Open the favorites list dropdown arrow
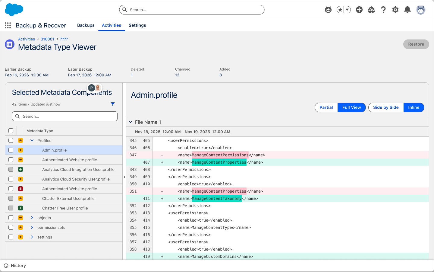The height and width of the screenshot is (272, 434). 347,10
